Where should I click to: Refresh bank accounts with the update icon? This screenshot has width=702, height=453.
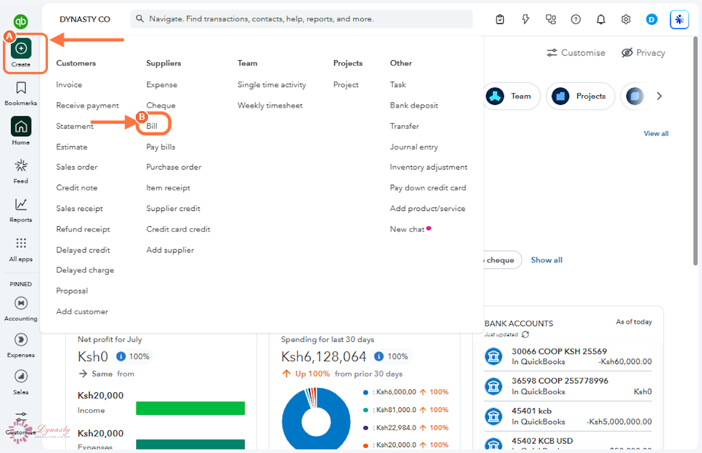(525, 334)
